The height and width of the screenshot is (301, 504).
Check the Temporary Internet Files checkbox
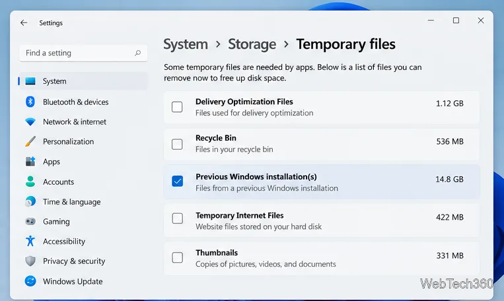178,218
